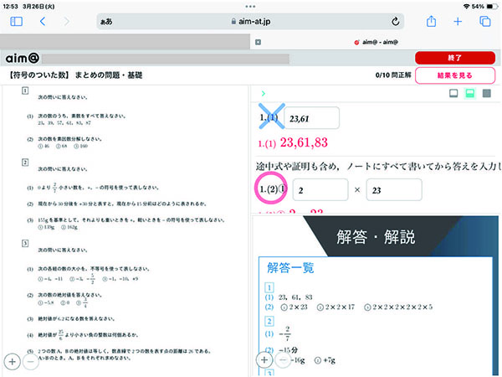Click the first 1.(2)① field with 2
Screen dimensions: 502x377
pos(320,190)
